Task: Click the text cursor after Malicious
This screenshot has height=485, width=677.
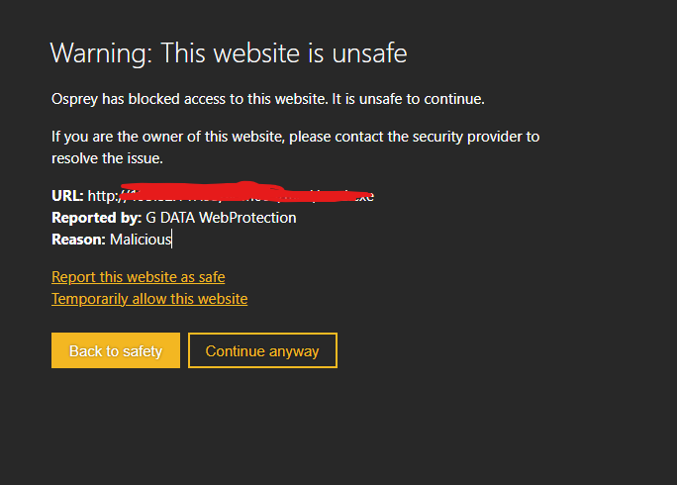Action: (172, 240)
